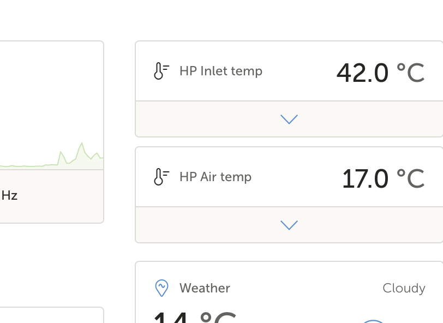
Task: Click the blue wave symbol inside the pin
Action: [x=161, y=286]
